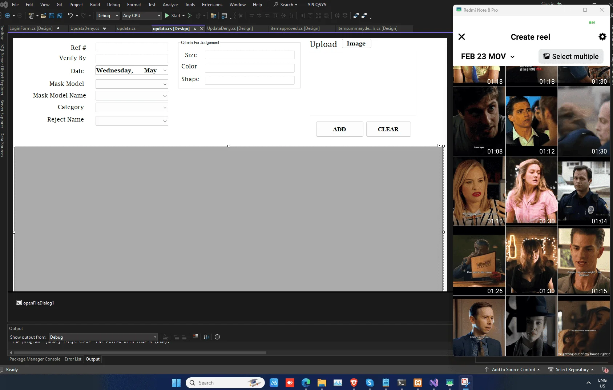The image size is (613, 390).
Task: Click Add to Source Control
Action: [x=513, y=370]
